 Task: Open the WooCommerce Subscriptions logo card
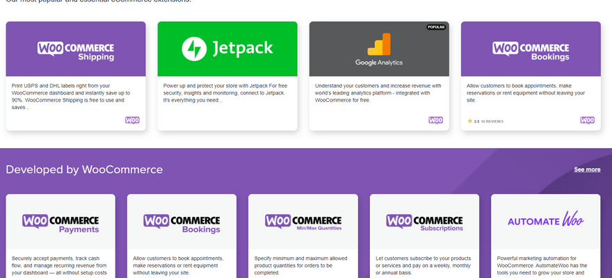(x=425, y=222)
